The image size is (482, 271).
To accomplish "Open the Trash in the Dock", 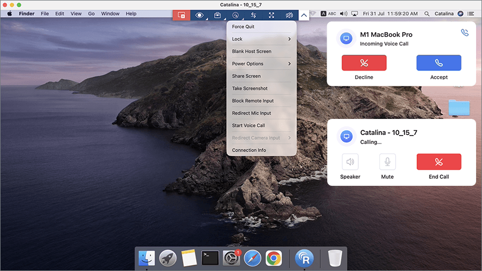I will coord(335,258).
